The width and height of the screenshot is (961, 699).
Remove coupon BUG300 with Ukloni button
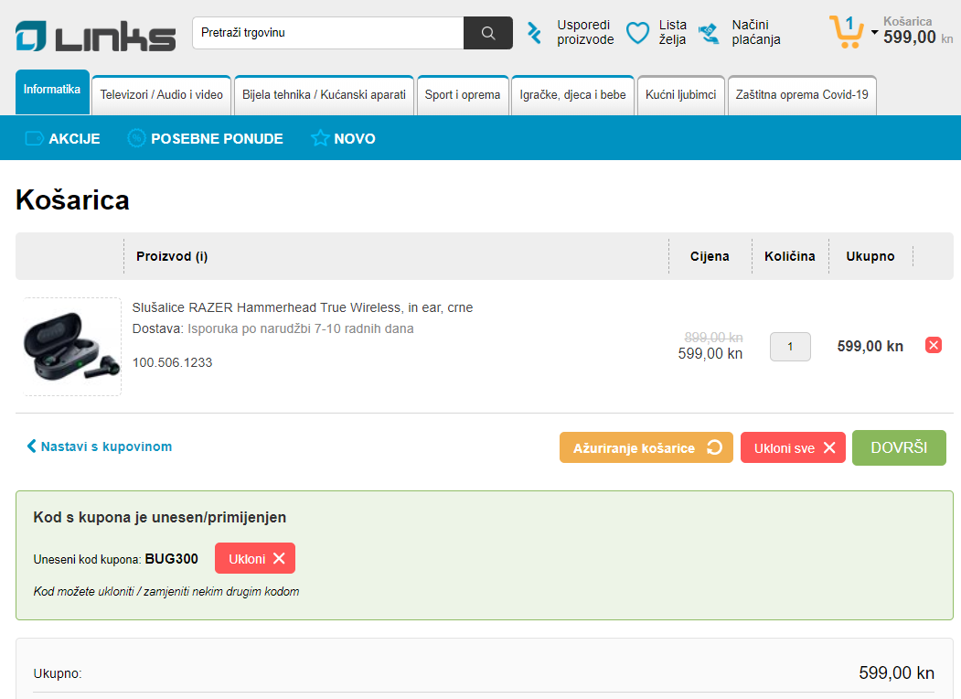255,559
